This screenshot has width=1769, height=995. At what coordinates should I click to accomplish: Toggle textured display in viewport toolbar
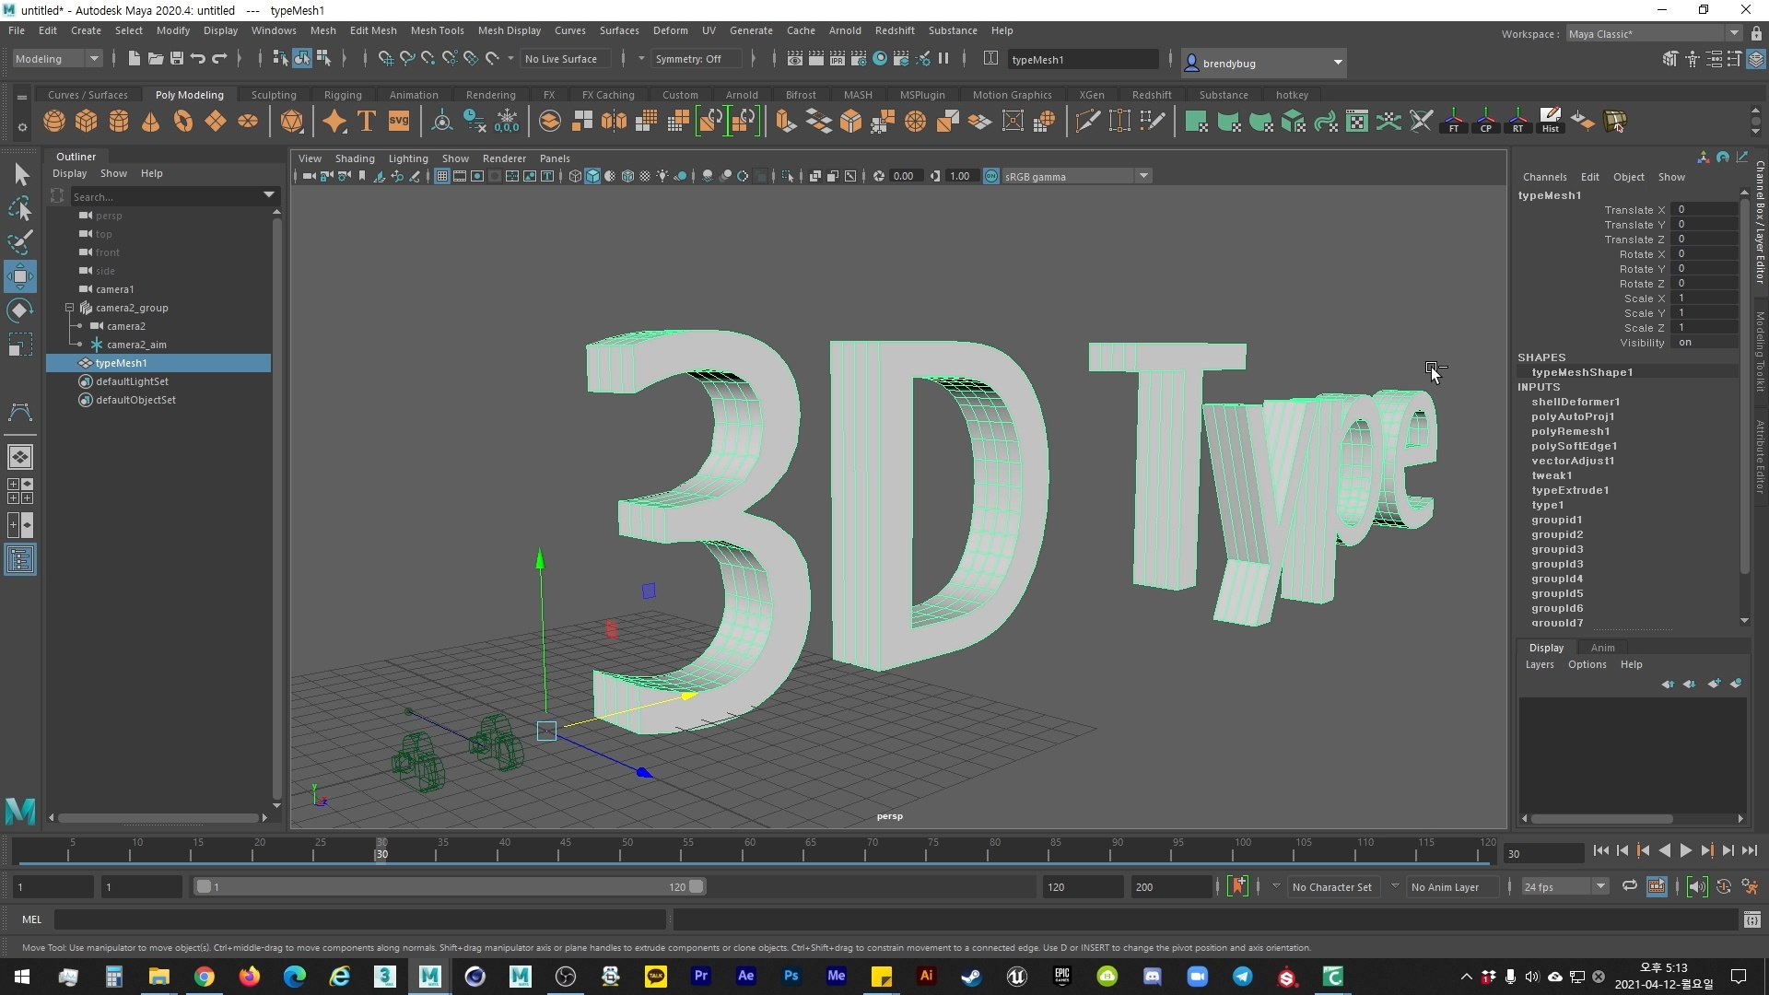(x=645, y=176)
